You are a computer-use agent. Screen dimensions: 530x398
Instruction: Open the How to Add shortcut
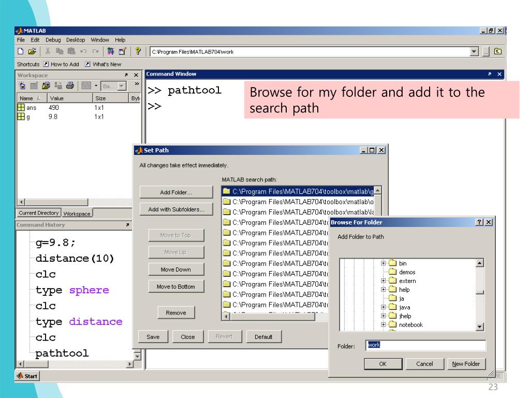point(61,64)
